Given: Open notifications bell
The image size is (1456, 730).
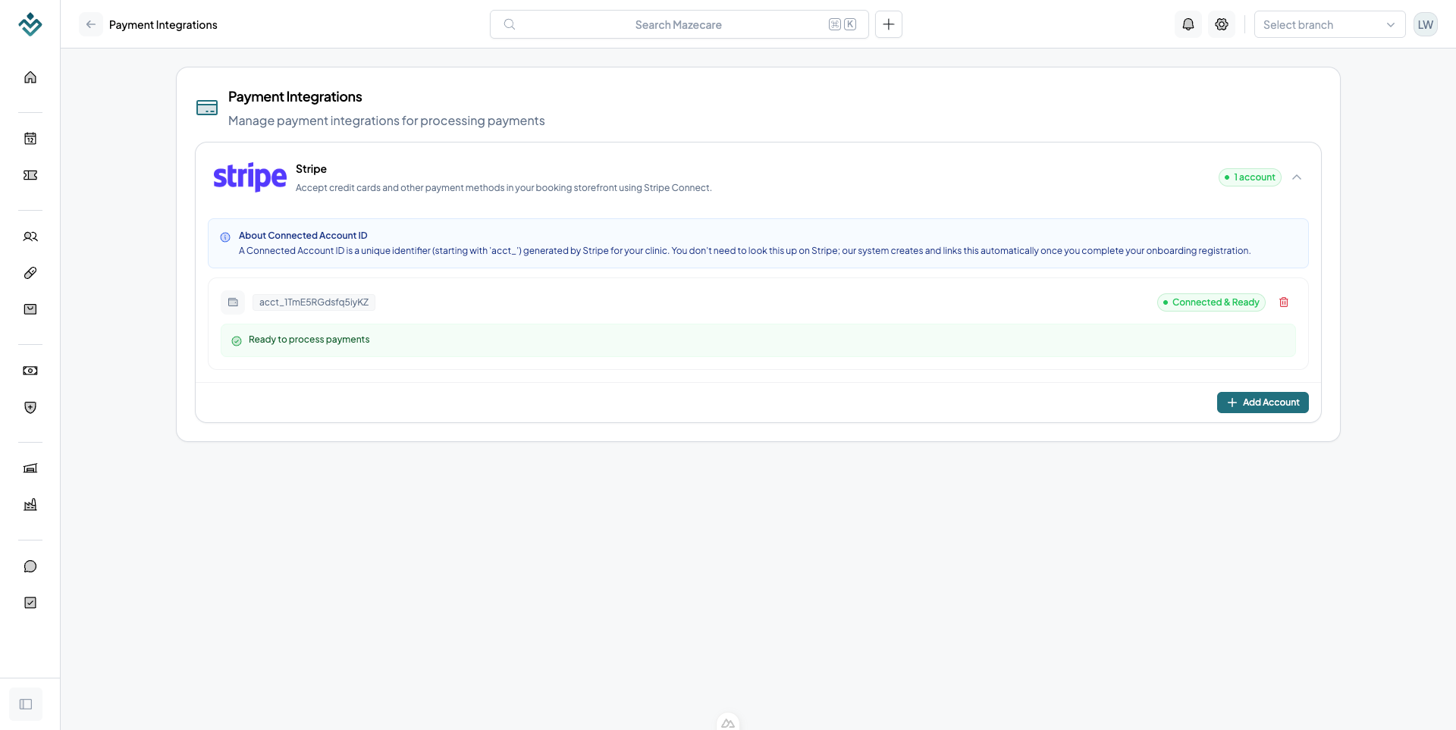Looking at the screenshot, I should click(1188, 24).
